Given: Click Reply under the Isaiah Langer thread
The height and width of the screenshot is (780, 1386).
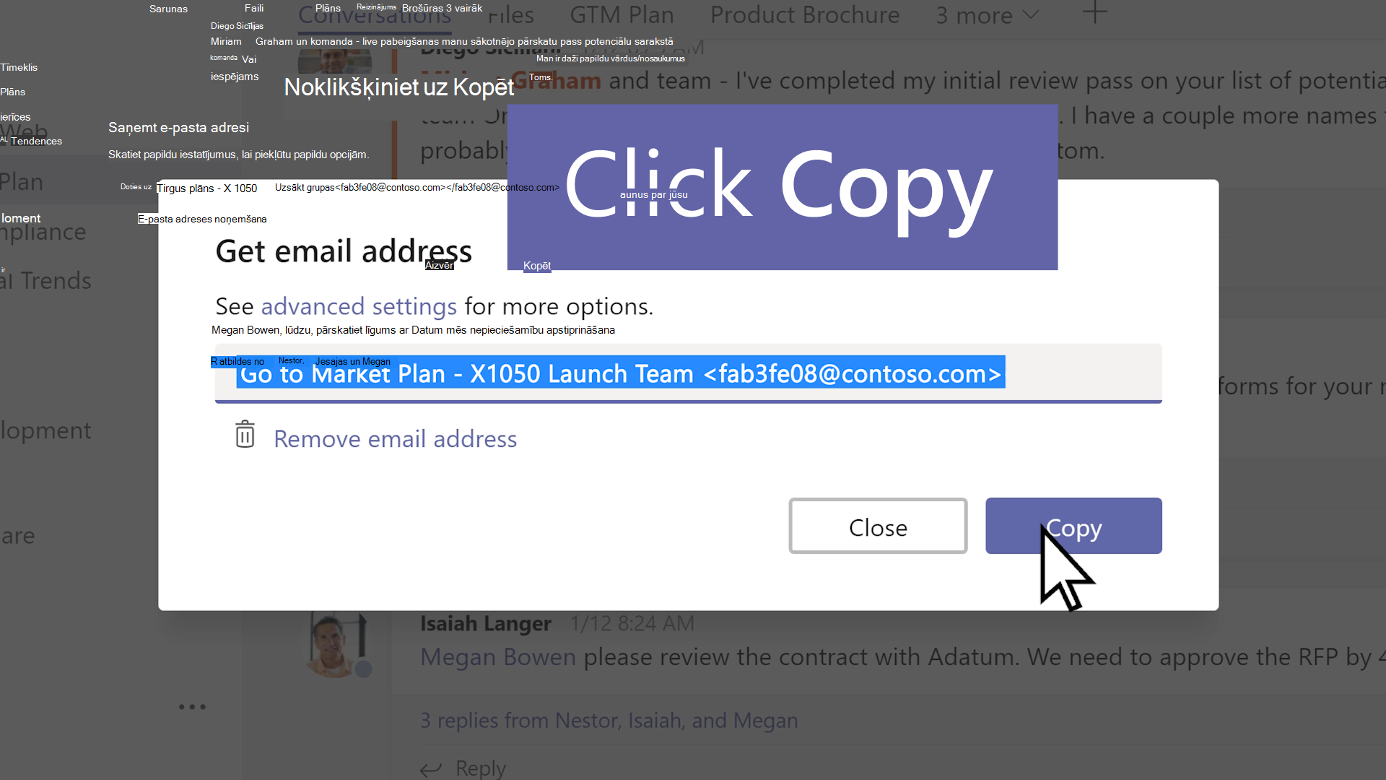Looking at the screenshot, I should [x=481, y=768].
